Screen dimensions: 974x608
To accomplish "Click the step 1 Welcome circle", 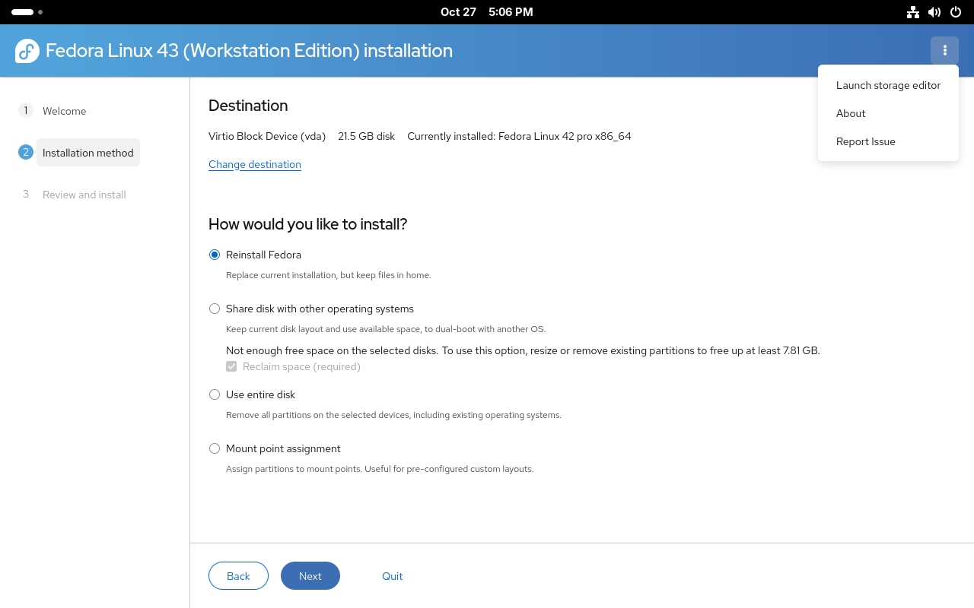I will 25,110.
